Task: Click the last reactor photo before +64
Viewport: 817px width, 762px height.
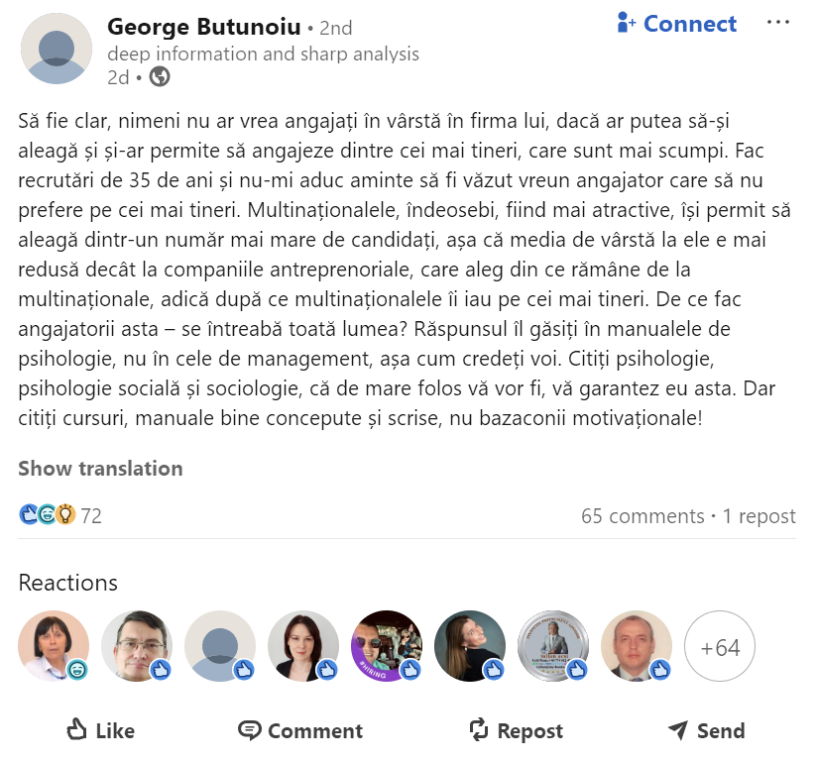Action: click(637, 646)
